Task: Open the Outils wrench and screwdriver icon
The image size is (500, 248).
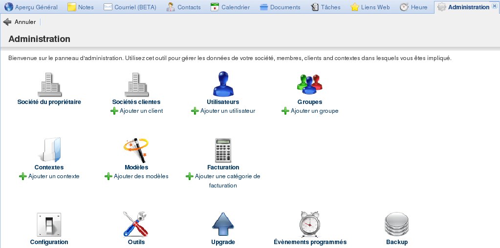Action: (136, 225)
